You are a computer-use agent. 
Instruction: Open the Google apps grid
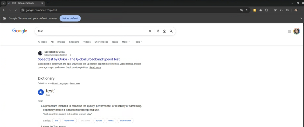(x=289, y=31)
